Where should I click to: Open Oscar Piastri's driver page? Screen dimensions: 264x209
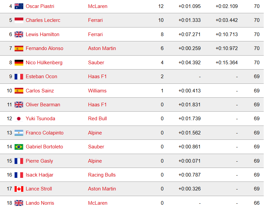point(40,6)
